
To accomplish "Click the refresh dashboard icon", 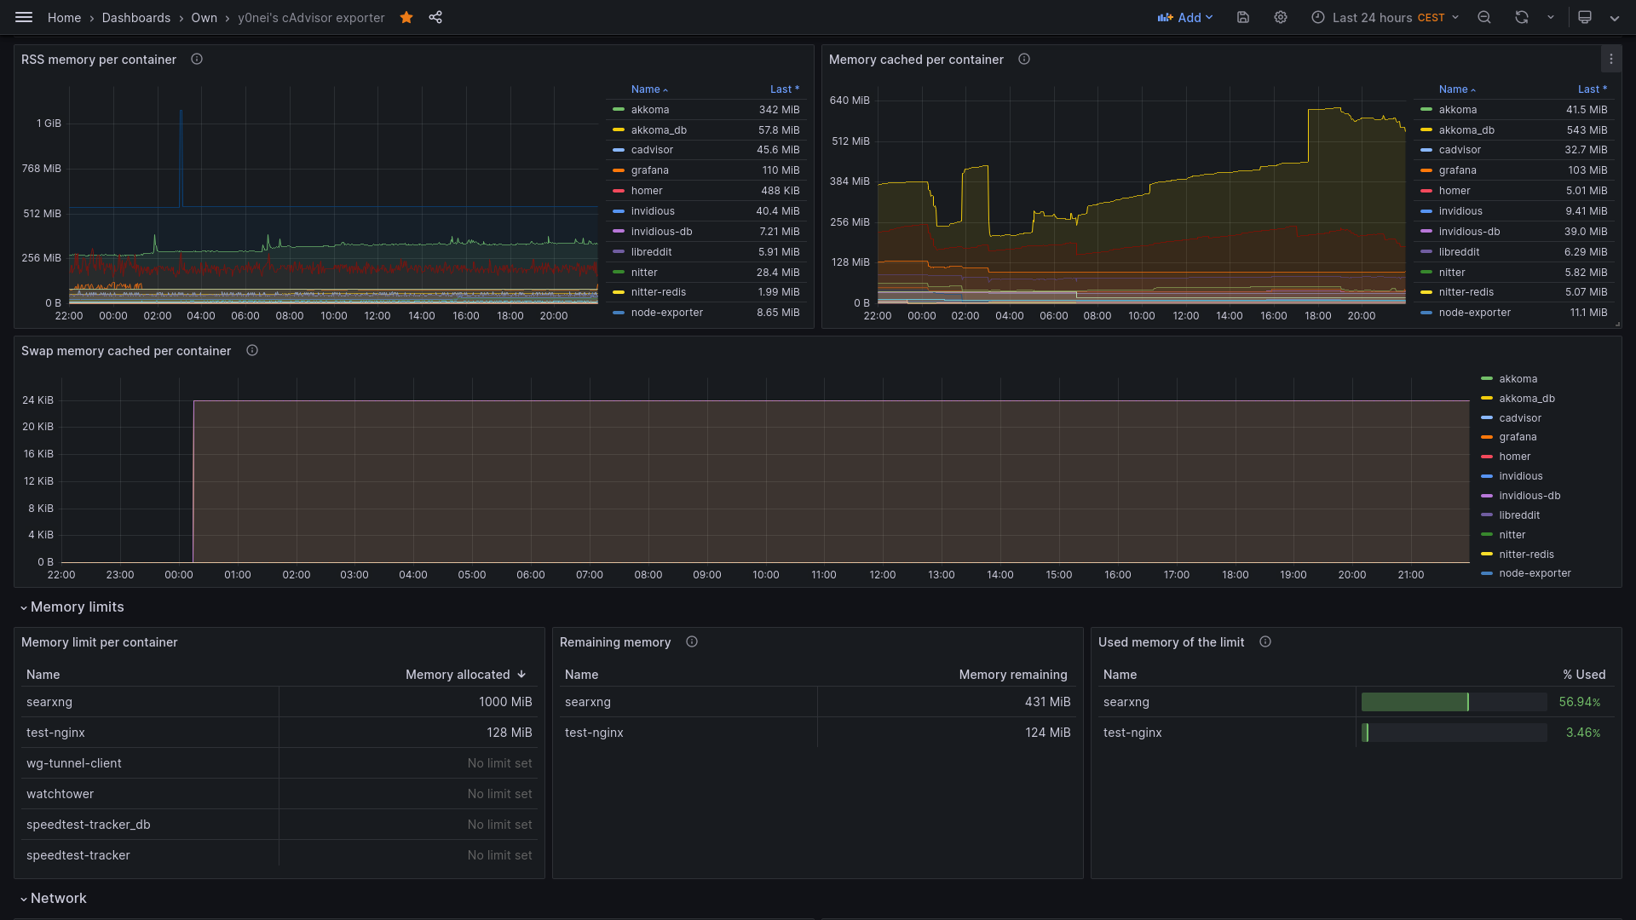I will [1522, 17].
